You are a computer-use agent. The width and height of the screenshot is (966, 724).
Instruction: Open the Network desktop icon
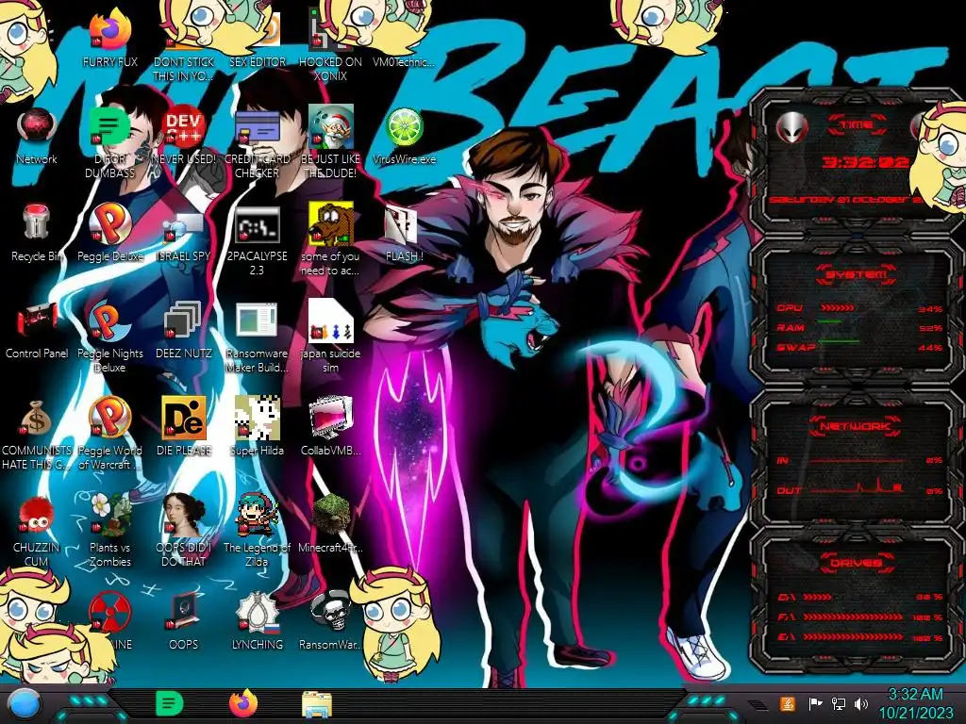[37, 127]
